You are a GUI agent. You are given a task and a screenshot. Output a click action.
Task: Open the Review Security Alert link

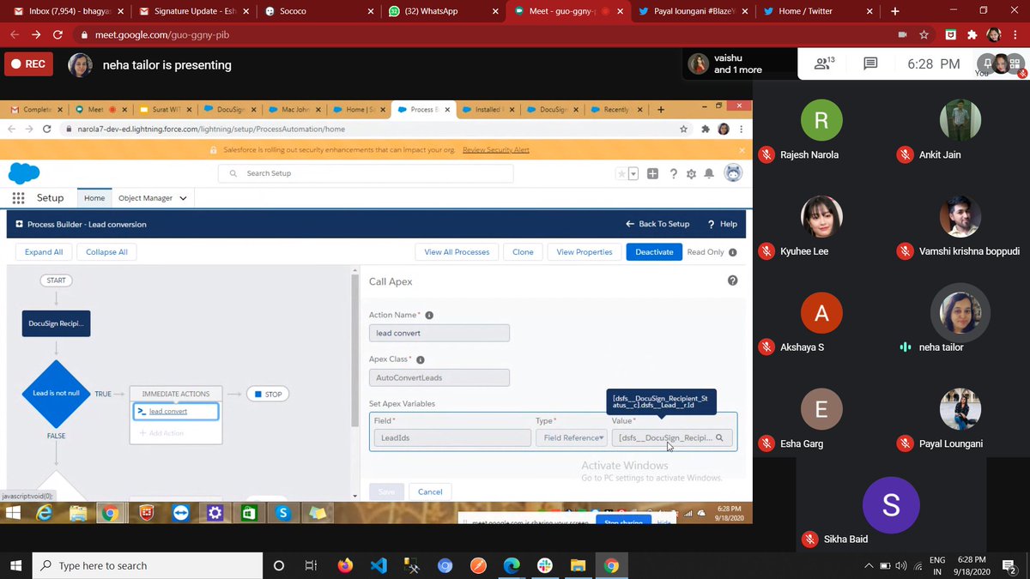495,149
